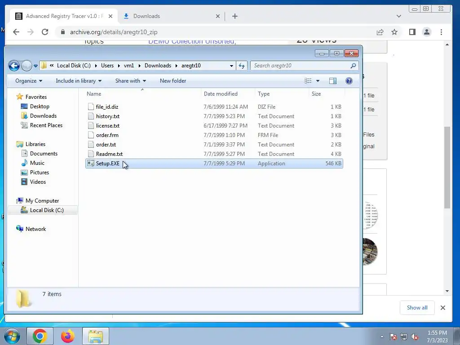Image resolution: width=460 pixels, height=345 pixels.
Task: Open the Share with menu
Action: click(131, 81)
